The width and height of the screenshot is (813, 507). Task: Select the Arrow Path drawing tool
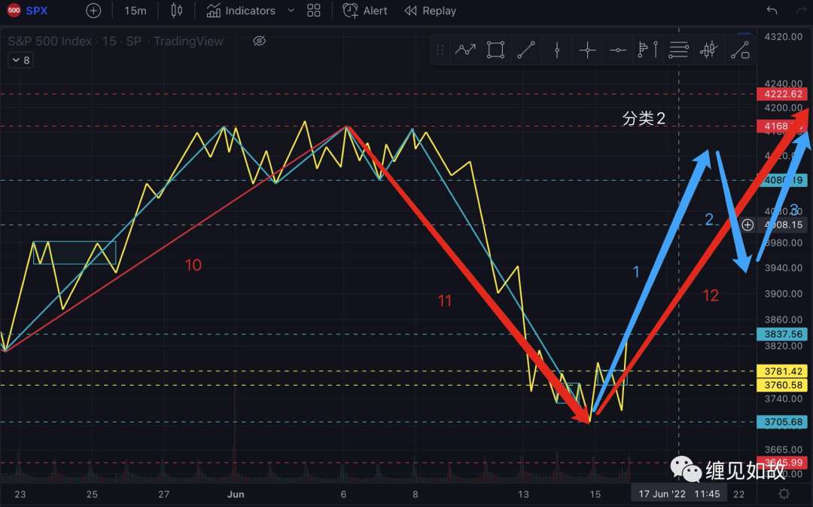[465, 50]
